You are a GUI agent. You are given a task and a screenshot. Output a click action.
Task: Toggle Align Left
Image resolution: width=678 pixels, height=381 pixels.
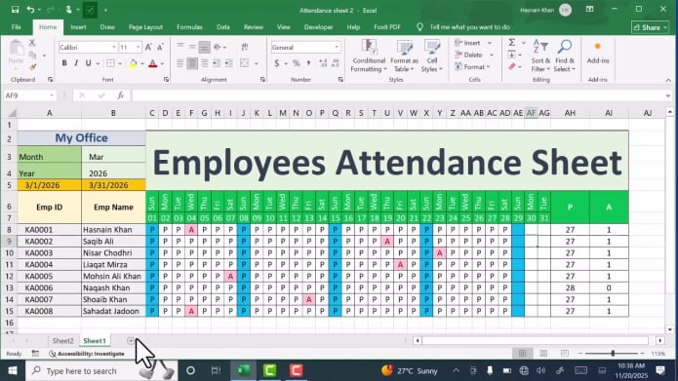point(180,63)
